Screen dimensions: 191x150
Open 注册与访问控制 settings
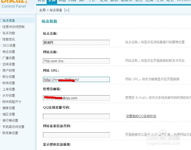[13, 27]
